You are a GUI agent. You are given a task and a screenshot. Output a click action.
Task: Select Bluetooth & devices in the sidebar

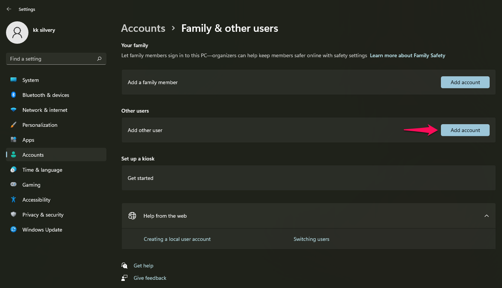45,95
